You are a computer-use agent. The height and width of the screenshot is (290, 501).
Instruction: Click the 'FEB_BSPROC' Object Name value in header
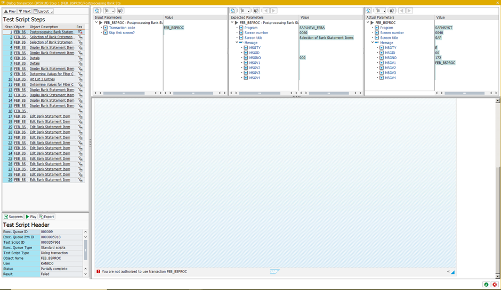tap(51, 258)
